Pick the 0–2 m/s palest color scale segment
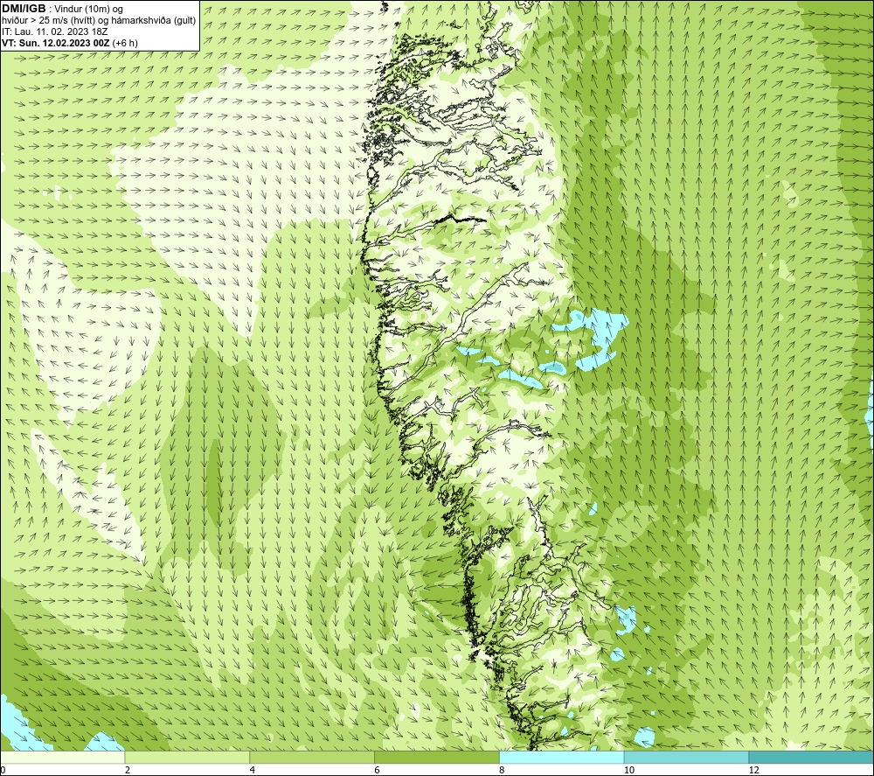 (62, 758)
